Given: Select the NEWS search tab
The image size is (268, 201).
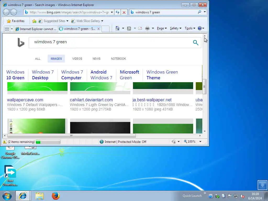Looking at the screenshot, I should point(96,59).
